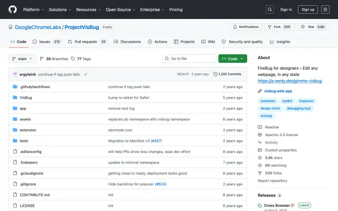The height and width of the screenshot is (211, 338).
Task: Open the .gcloudignore file
Action: click(x=32, y=174)
